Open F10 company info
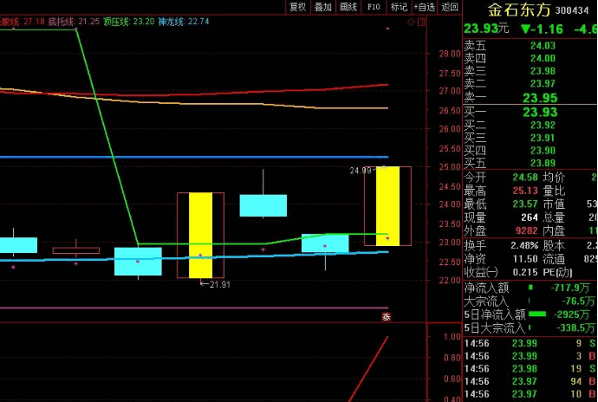This screenshot has height=402, width=598. [374, 7]
